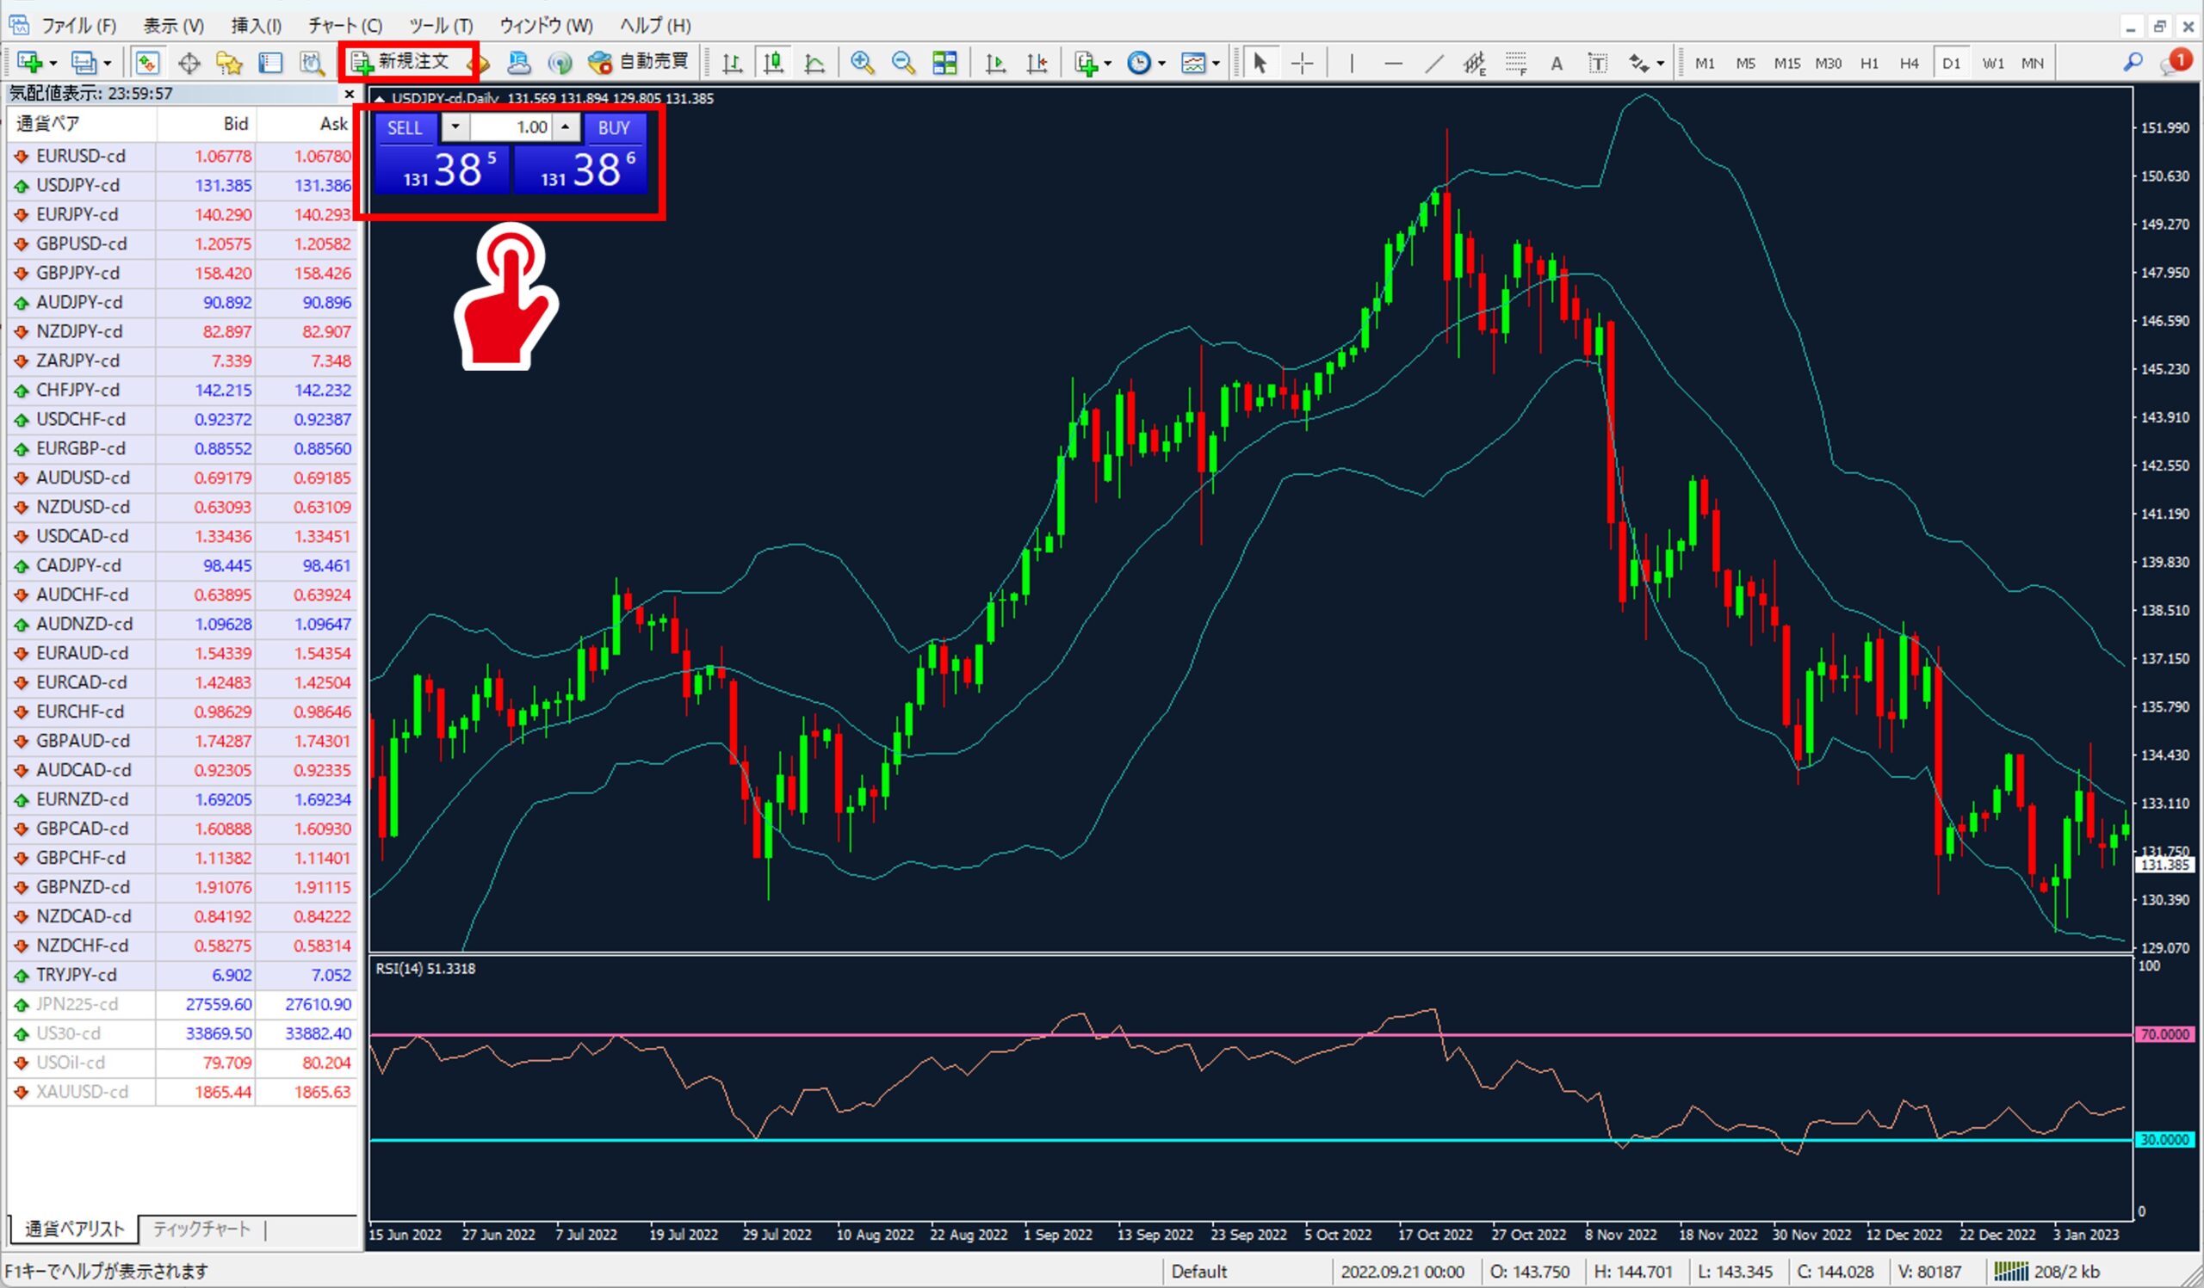Open the チャート (C) menu
The height and width of the screenshot is (1288, 2204).
coord(344,25)
